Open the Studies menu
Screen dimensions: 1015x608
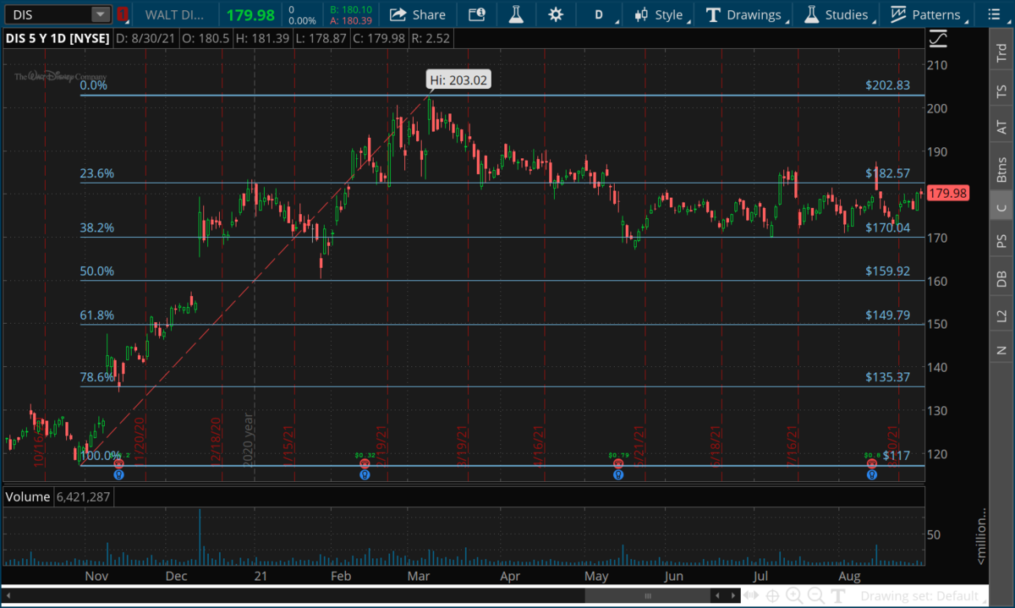coord(837,14)
